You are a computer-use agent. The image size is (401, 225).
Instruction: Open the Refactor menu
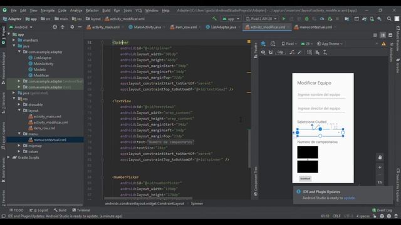pyautogui.click(x=92, y=11)
